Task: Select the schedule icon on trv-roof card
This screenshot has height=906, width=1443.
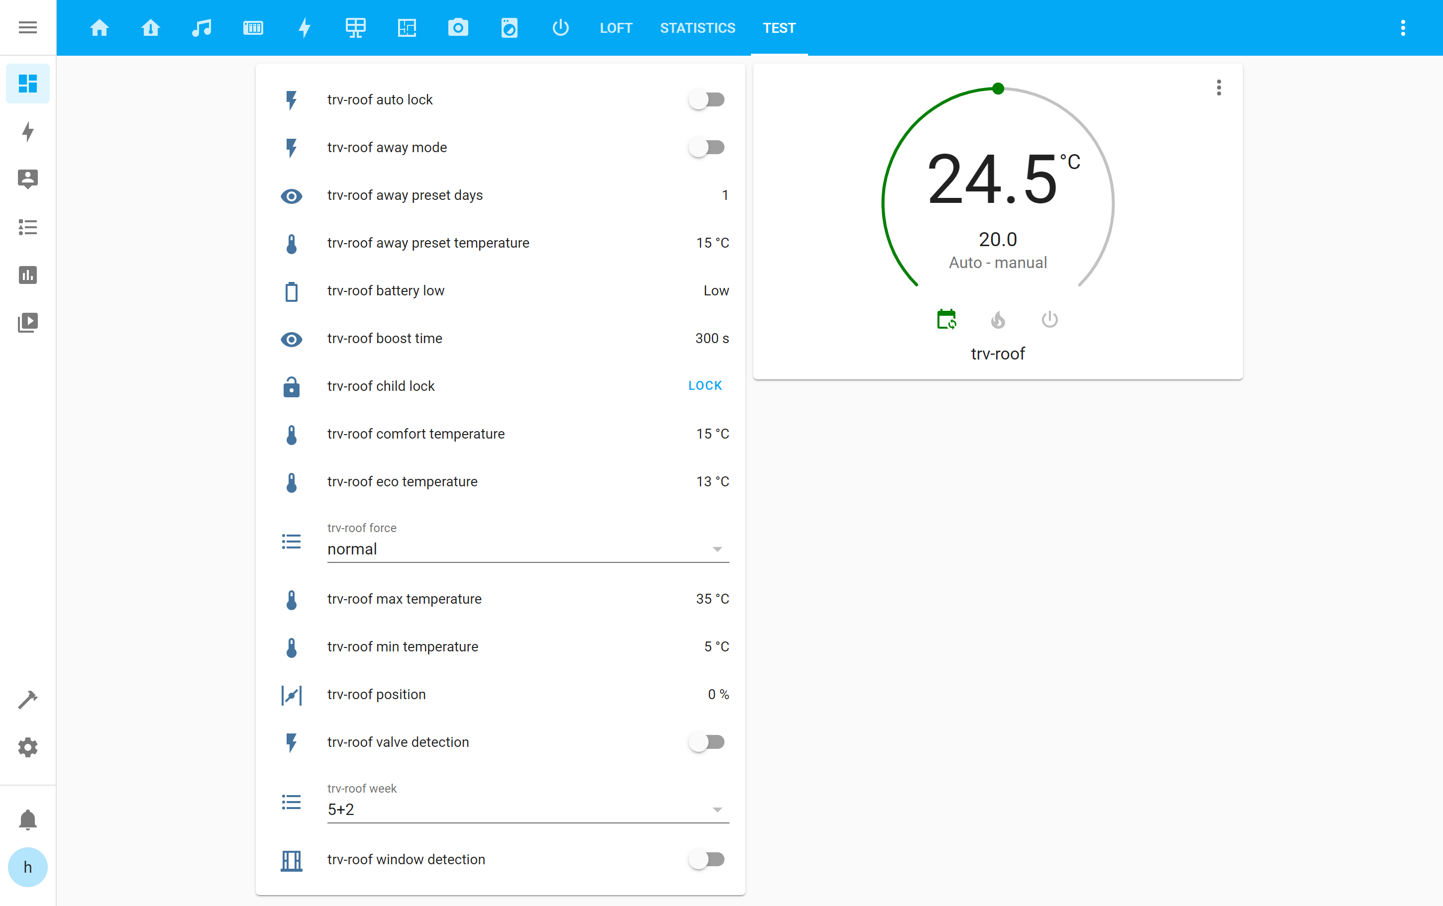Action: [x=946, y=319]
